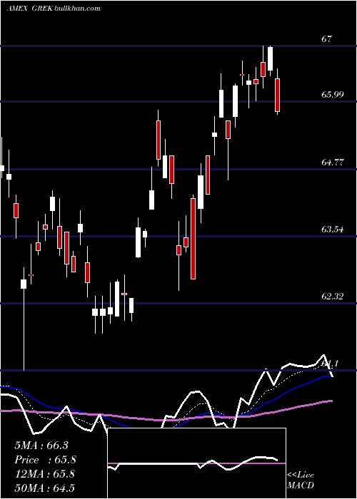The image size is (357, 499).
Task: Click the 12MA : 65.8 value
Action: click(x=44, y=474)
